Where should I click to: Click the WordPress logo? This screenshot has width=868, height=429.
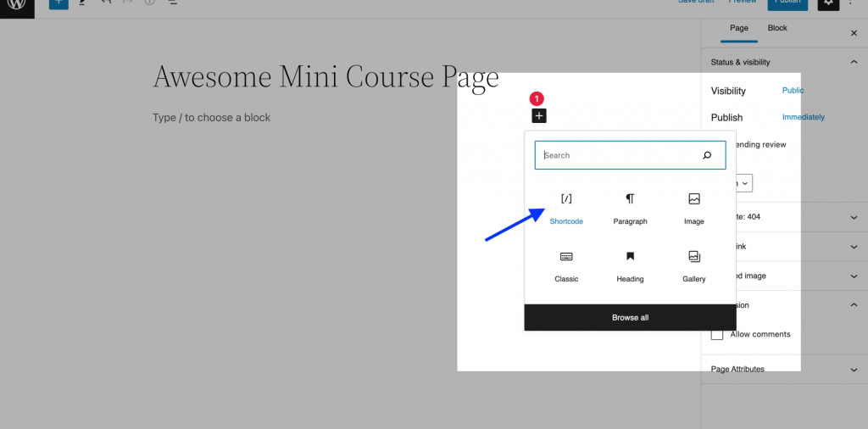click(x=17, y=4)
